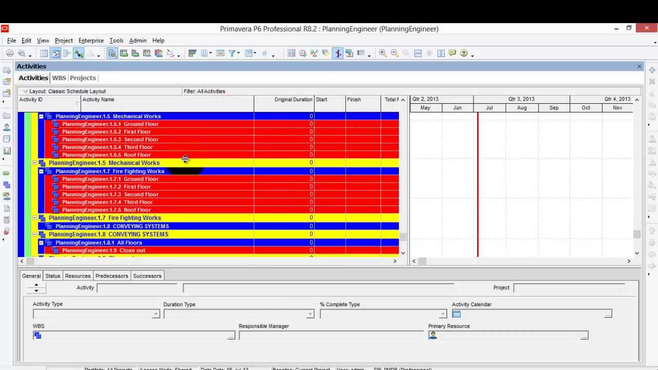Click the Gantt chart horizontal scroll right arrow

click(x=628, y=262)
